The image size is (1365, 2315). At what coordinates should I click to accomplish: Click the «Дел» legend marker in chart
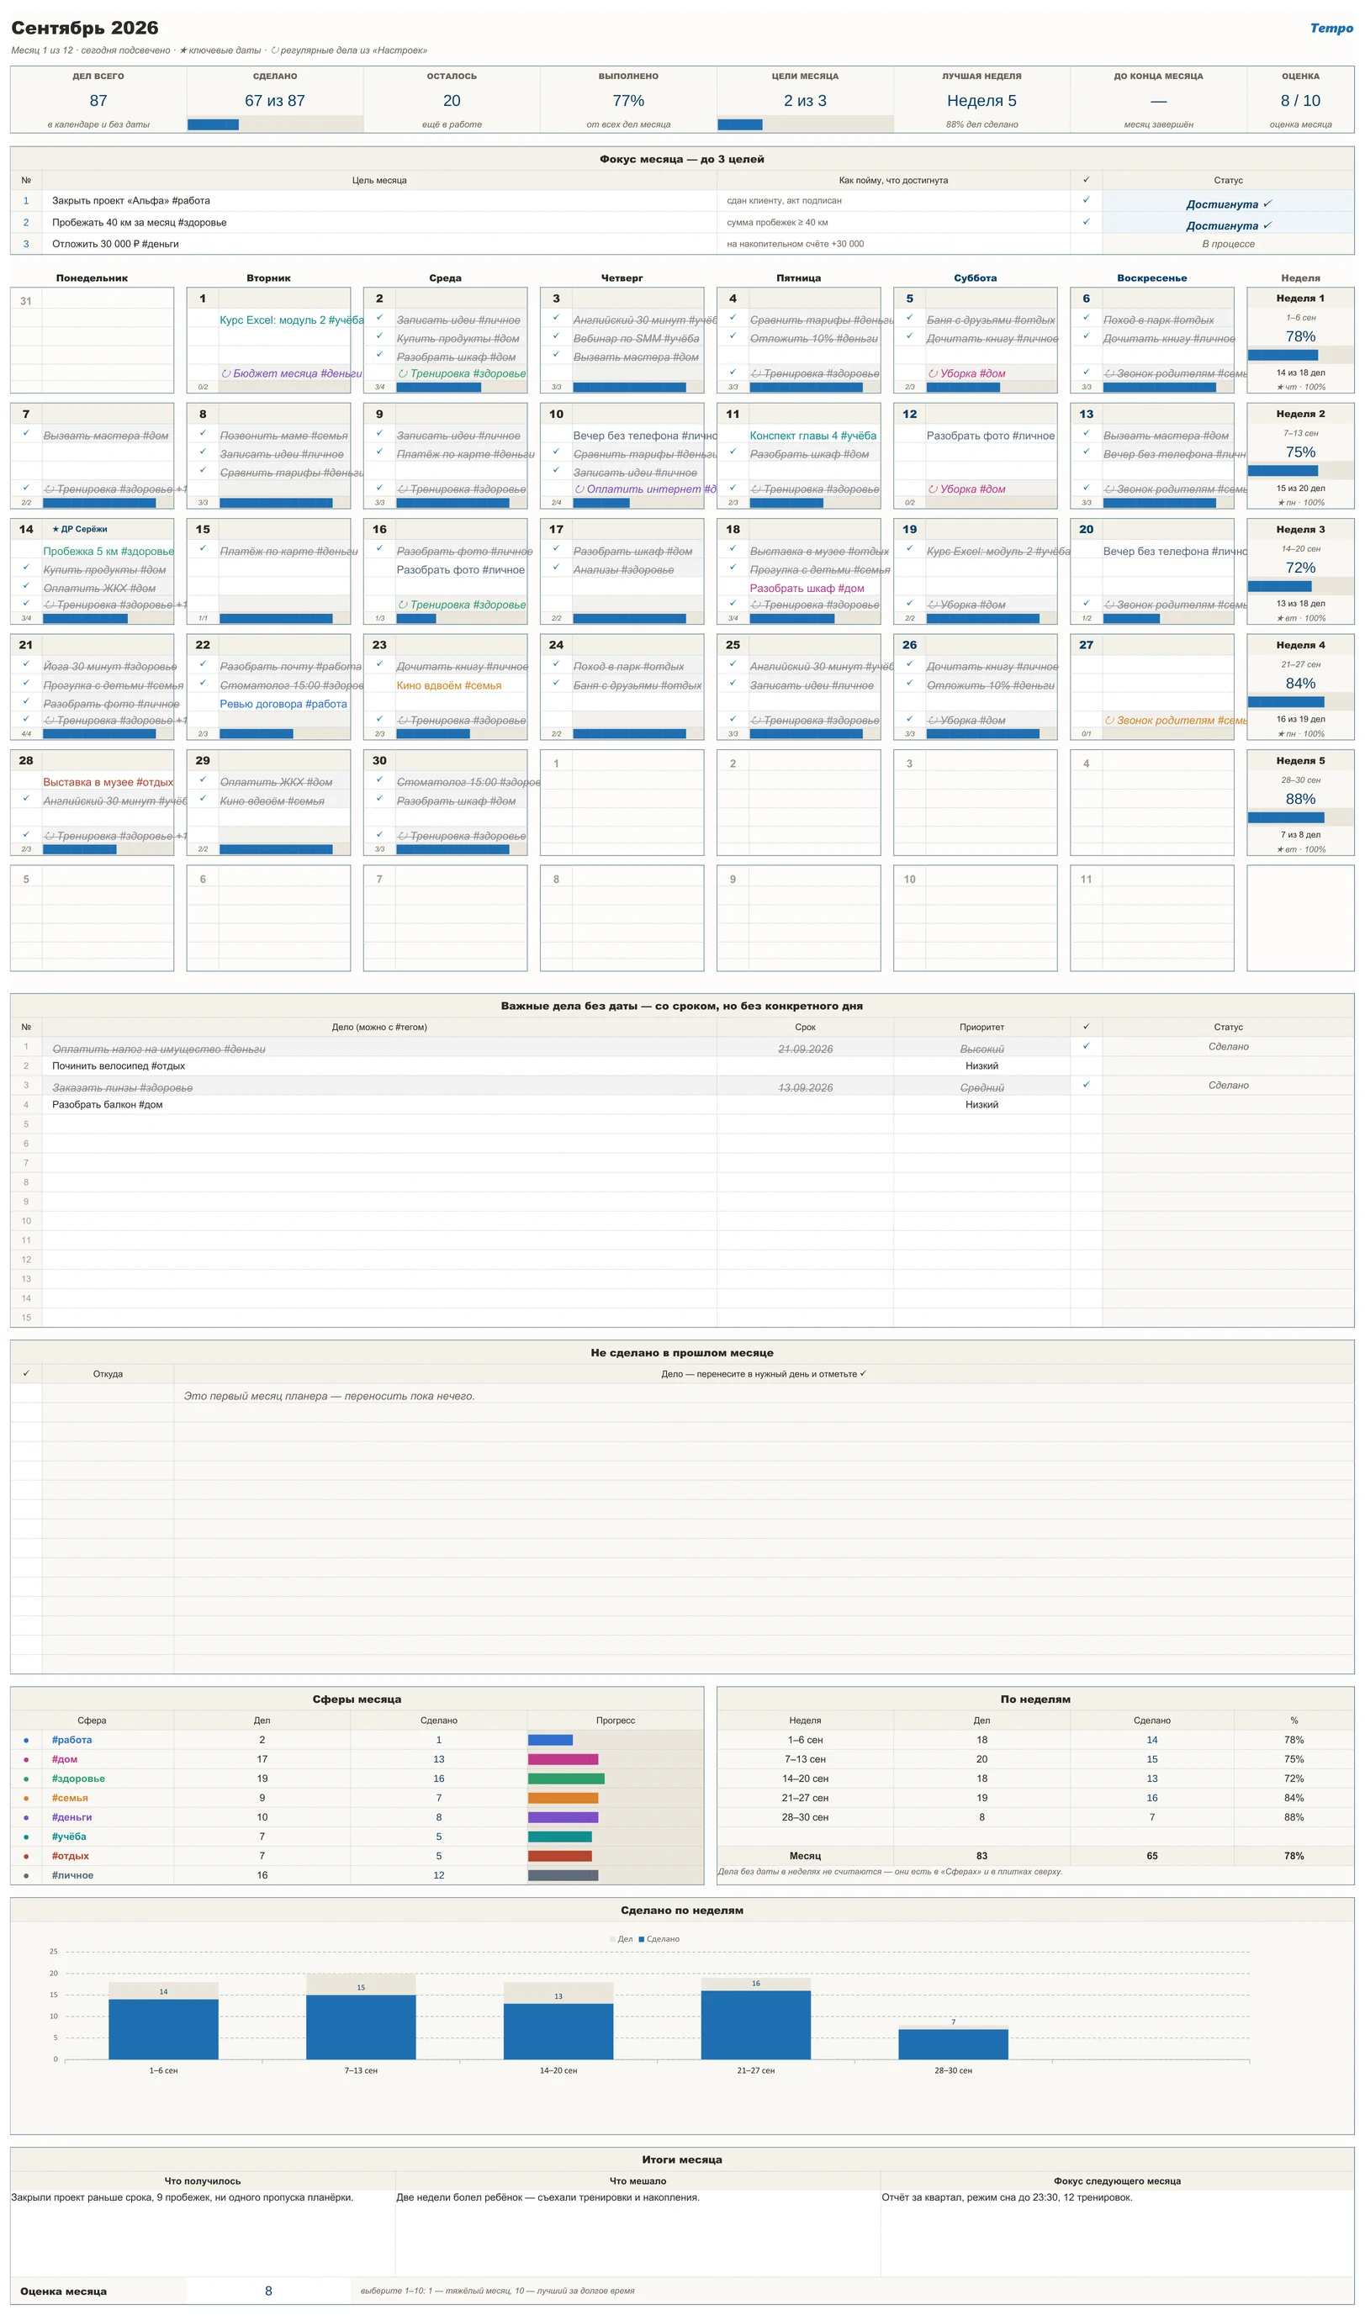(612, 1939)
